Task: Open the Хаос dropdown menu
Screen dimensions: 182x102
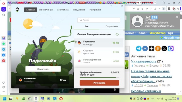Action: point(143,33)
